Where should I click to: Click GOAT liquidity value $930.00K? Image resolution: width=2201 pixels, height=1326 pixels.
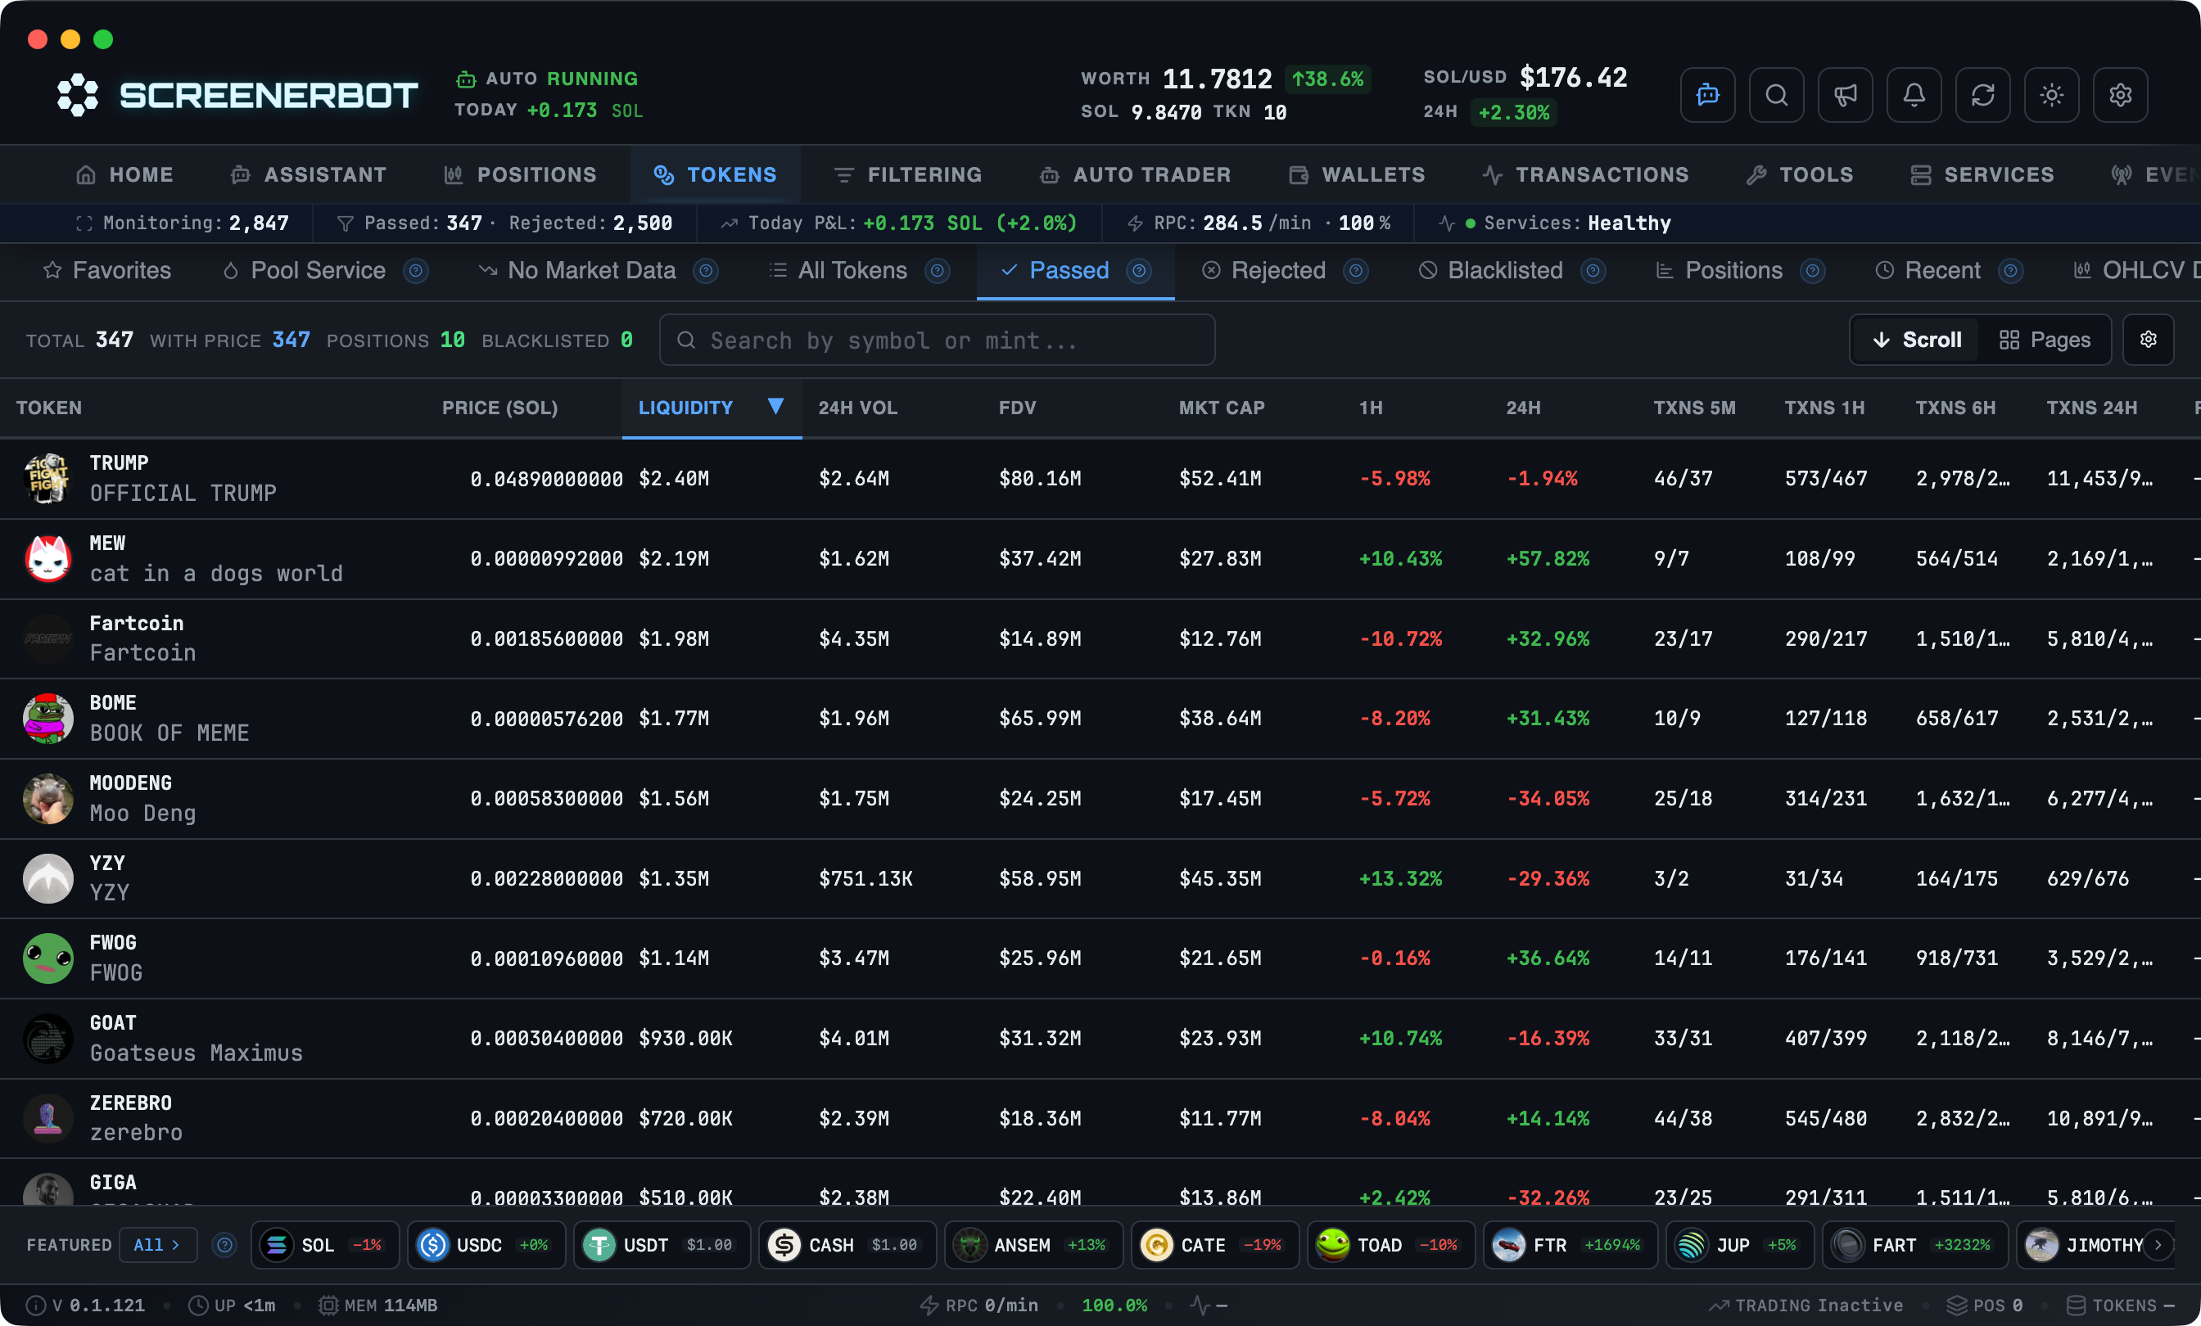click(685, 1038)
